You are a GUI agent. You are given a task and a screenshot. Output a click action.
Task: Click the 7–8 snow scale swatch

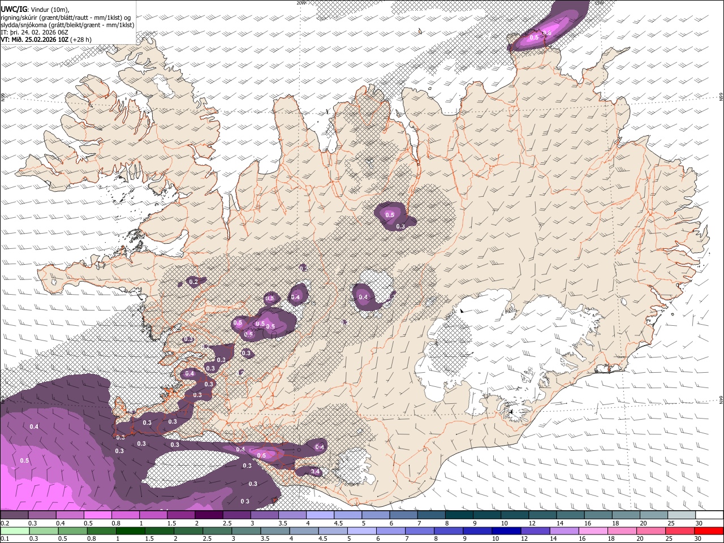432,515
